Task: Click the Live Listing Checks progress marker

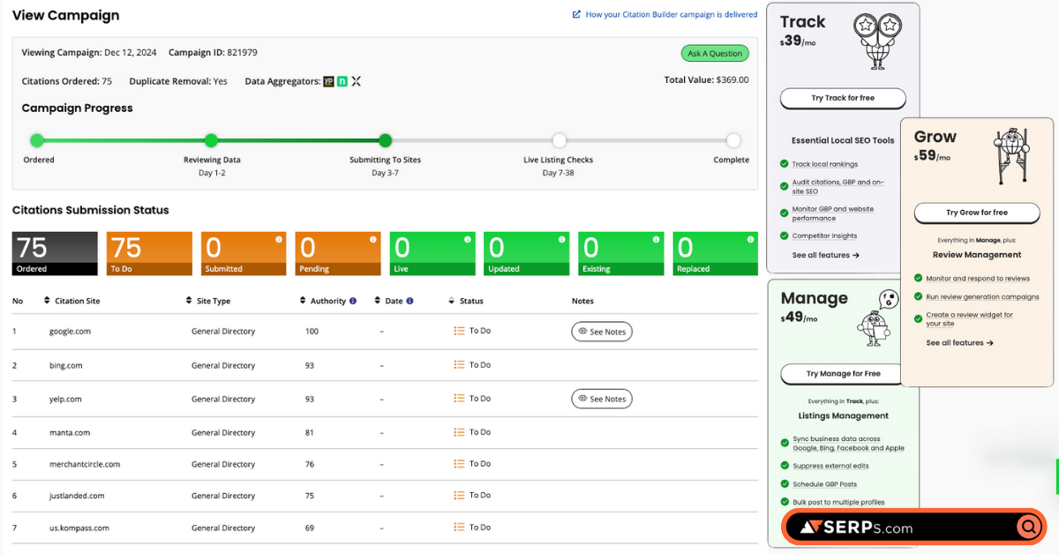Action: [x=559, y=140]
